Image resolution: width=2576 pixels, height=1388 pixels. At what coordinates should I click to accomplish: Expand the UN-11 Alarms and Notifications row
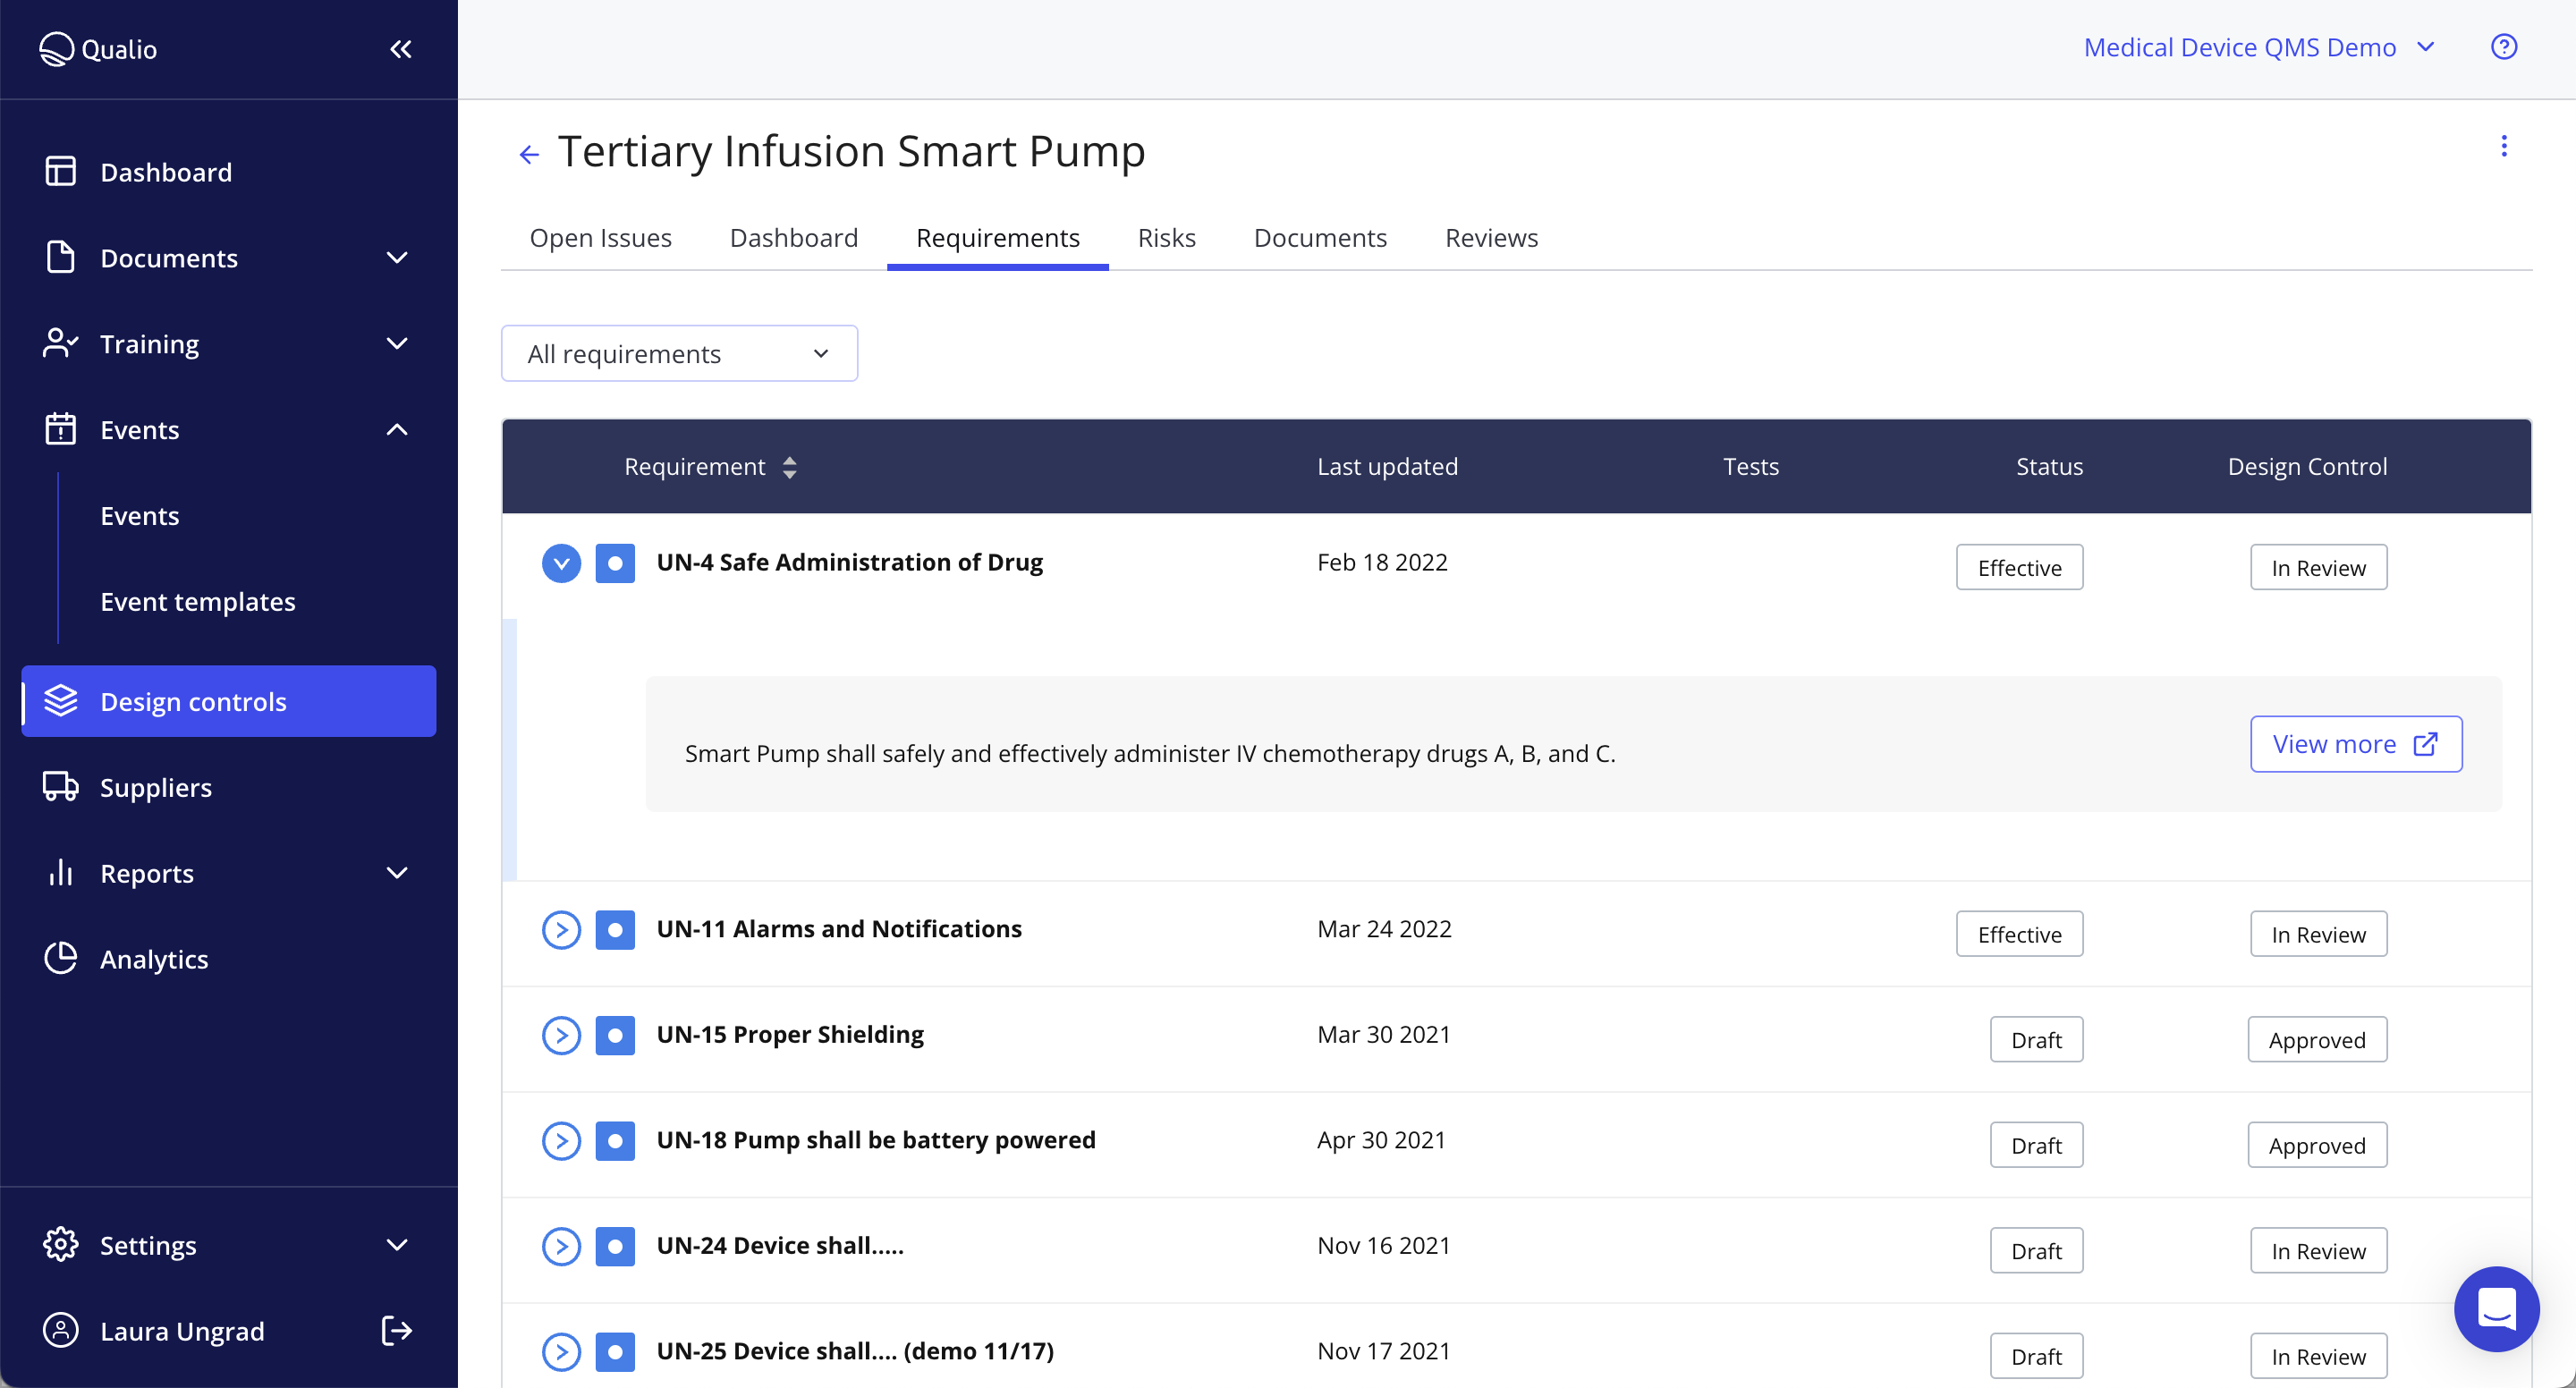coord(561,930)
